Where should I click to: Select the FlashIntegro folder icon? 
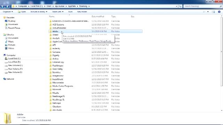click(51, 66)
